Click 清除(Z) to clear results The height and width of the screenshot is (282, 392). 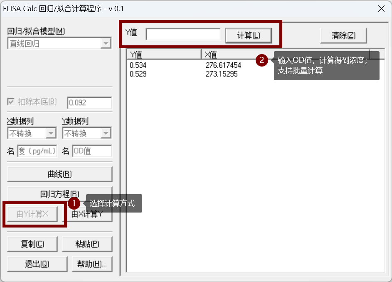tap(343, 36)
